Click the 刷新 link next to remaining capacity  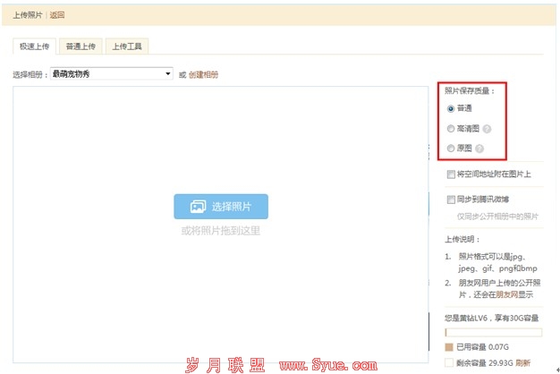(522, 363)
